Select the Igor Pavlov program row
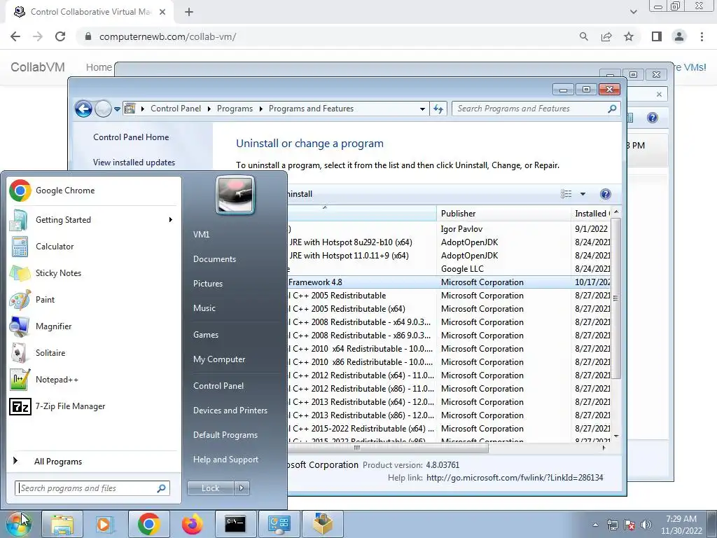 [449, 229]
